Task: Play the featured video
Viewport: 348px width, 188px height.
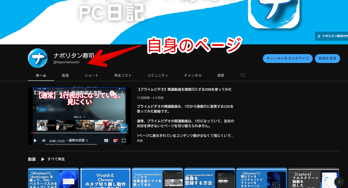Action: click(35, 141)
